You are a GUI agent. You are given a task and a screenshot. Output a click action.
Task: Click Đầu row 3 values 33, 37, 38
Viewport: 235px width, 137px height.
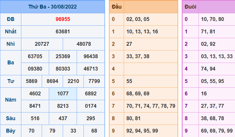pyautogui.click(x=138, y=56)
